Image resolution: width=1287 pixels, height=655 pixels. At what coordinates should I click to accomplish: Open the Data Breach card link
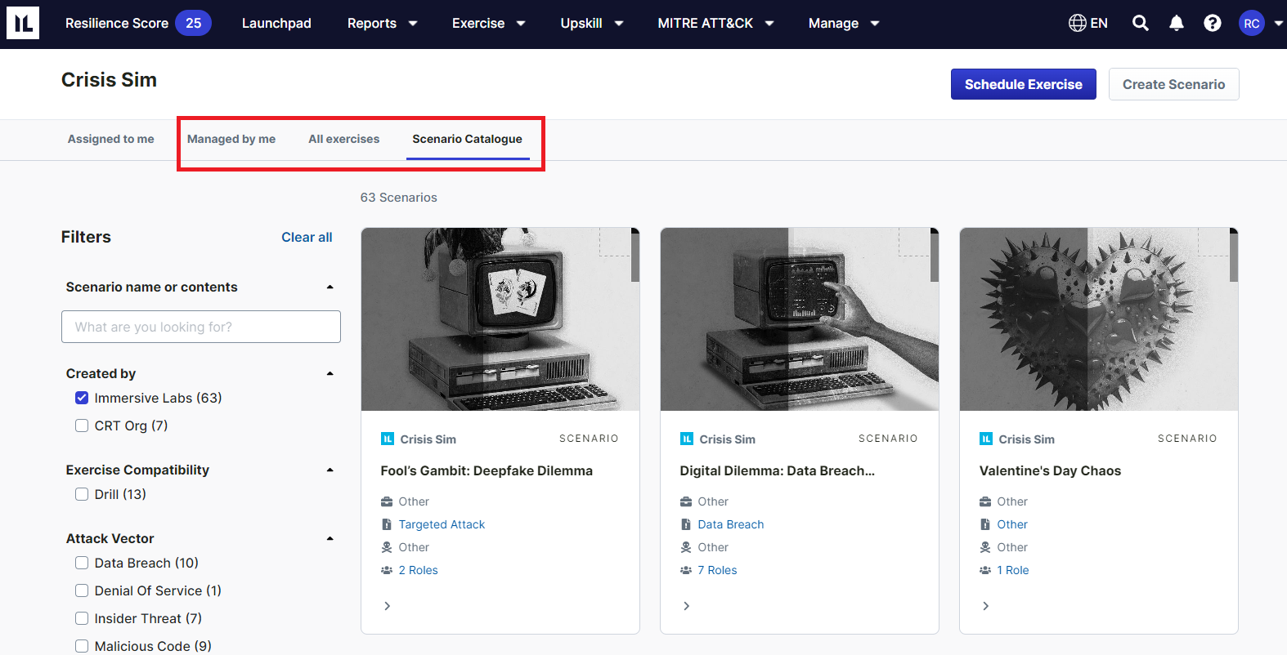click(x=731, y=524)
